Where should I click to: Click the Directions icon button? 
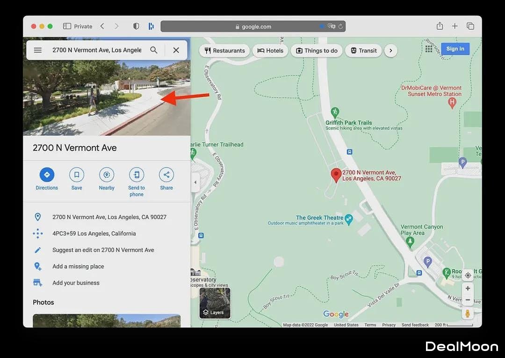coord(47,175)
